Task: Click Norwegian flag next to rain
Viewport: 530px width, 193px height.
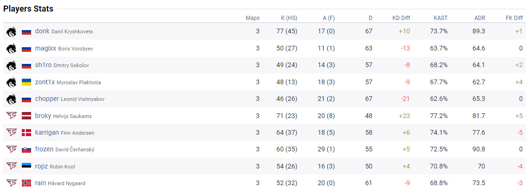Action: 26,183
